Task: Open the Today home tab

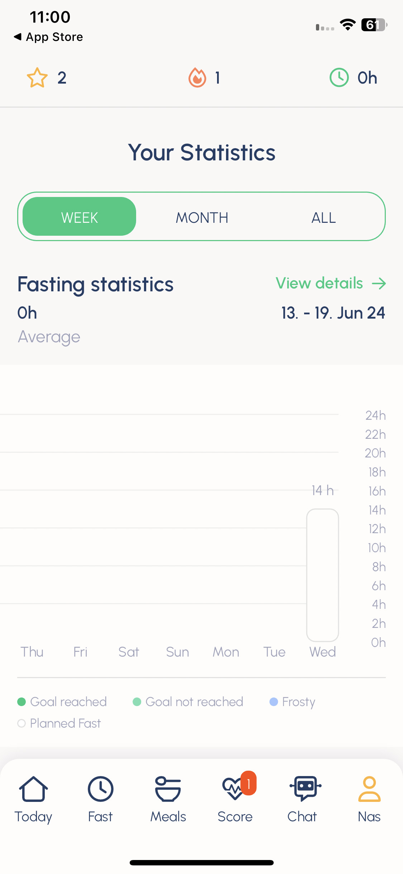Action: pyautogui.click(x=33, y=799)
